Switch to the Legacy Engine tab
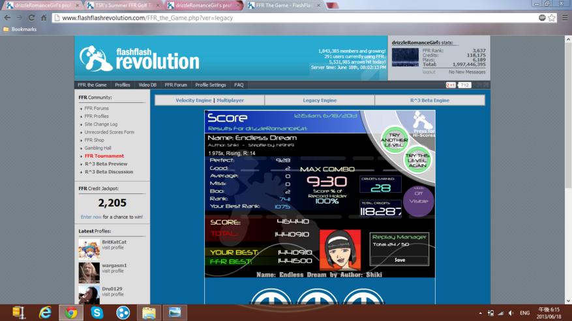572x321 pixels. tap(320, 100)
